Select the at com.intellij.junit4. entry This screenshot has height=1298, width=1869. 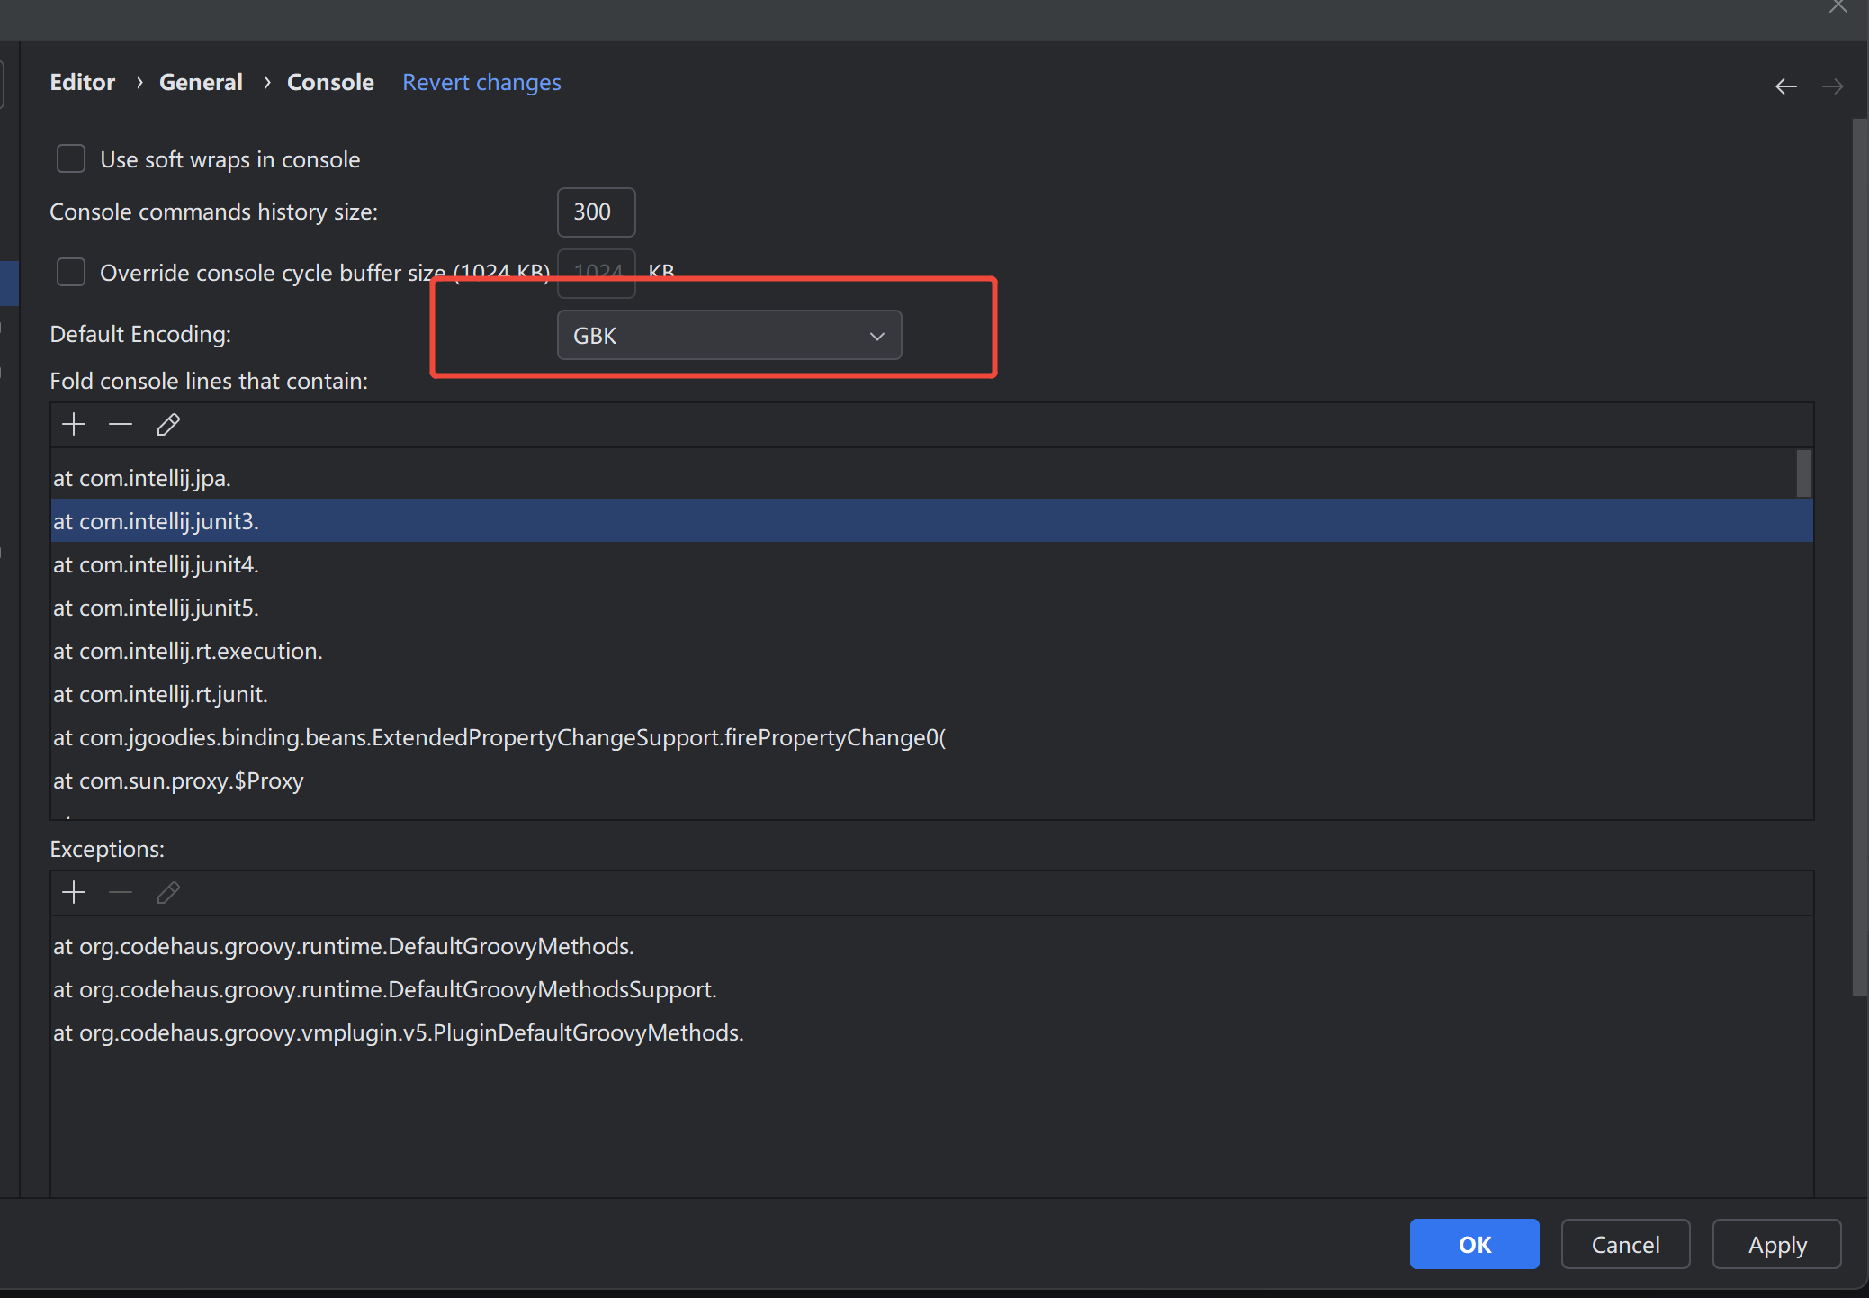pos(156,564)
